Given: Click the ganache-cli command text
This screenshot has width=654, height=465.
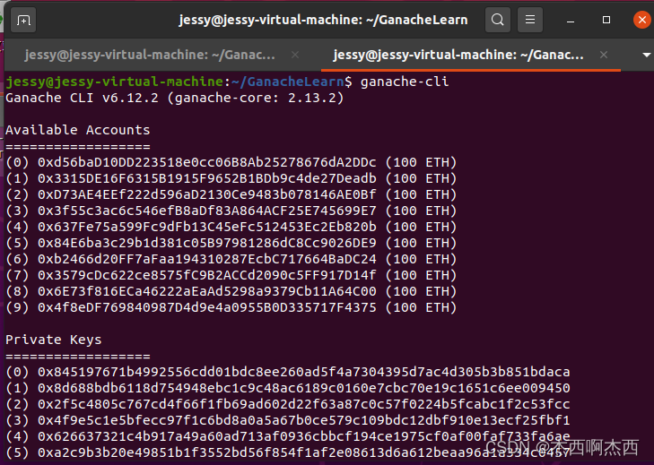Looking at the screenshot, I should tap(405, 82).
